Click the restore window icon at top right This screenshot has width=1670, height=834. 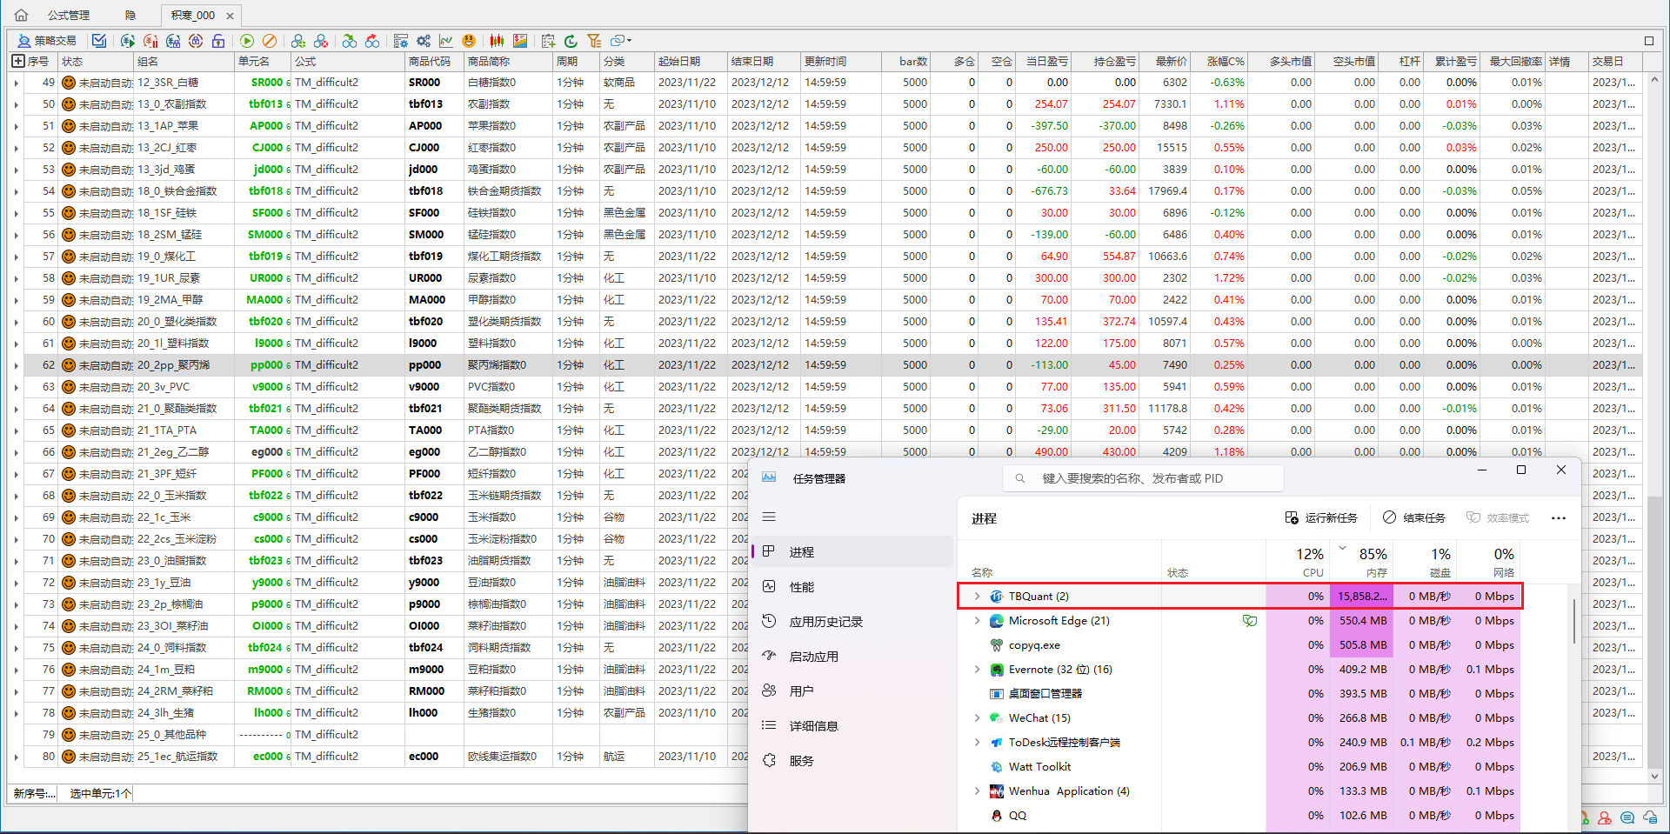point(1648,41)
